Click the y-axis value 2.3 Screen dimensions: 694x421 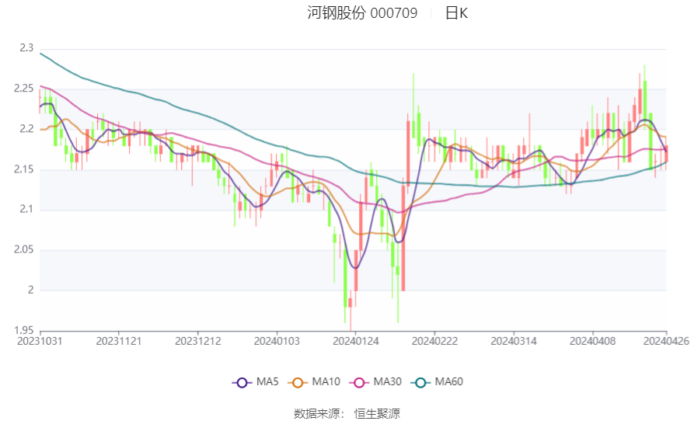[x=26, y=48]
